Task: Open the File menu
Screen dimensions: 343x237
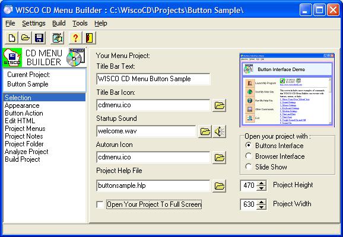Action: (10, 23)
